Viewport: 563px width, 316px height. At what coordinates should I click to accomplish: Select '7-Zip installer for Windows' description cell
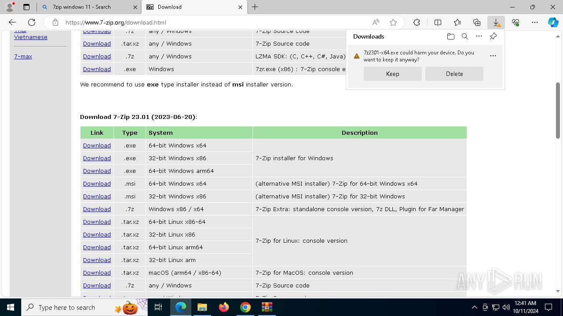359,158
